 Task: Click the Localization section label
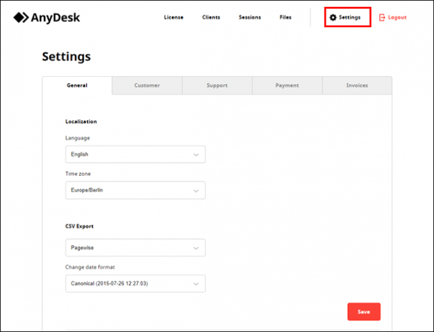pos(81,121)
